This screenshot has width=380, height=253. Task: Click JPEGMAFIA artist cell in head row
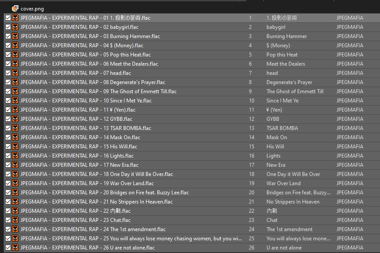tap(350, 73)
